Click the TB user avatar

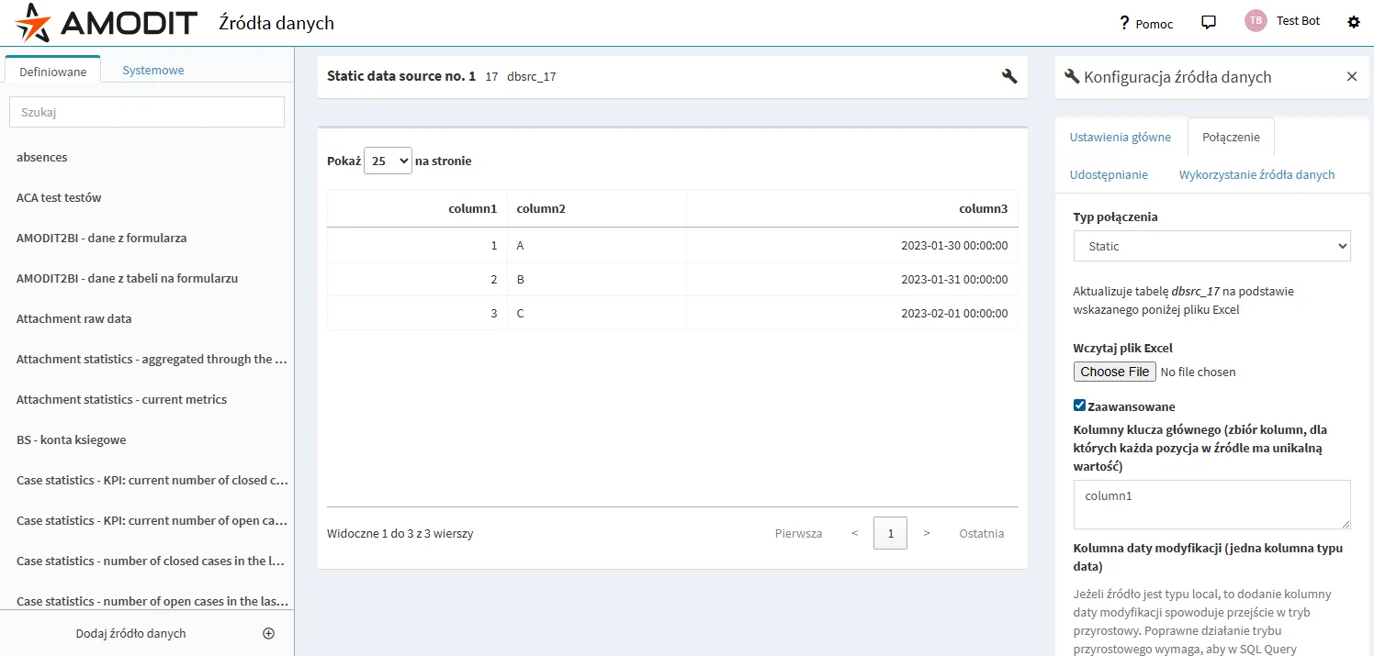coord(1256,21)
